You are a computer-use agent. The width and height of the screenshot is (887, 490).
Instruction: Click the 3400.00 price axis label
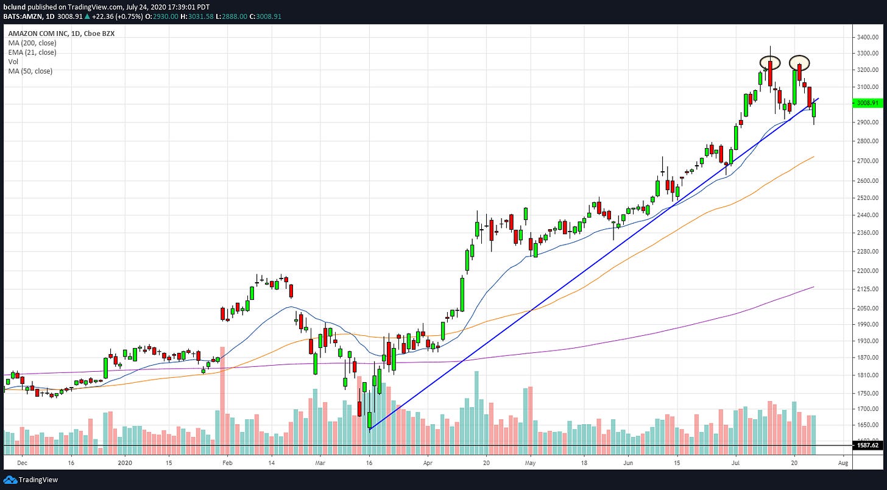pyautogui.click(x=868, y=38)
